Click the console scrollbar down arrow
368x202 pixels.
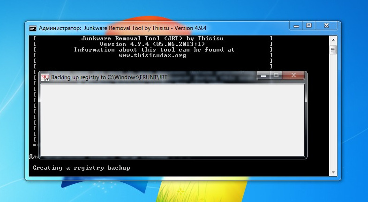pyautogui.click(x=333, y=172)
